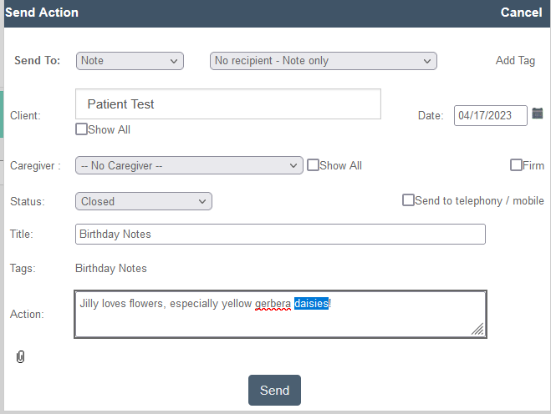The height and width of the screenshot is (414, 551).
Task: Click the paperclip attachment icon
Action: pos(20,356)
